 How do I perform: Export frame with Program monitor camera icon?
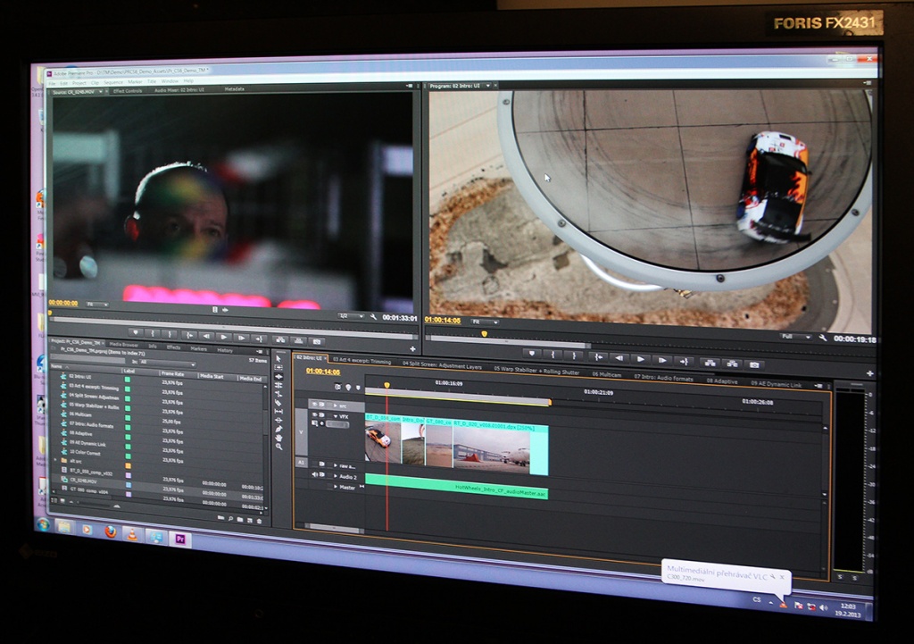(x=755, y=365)
